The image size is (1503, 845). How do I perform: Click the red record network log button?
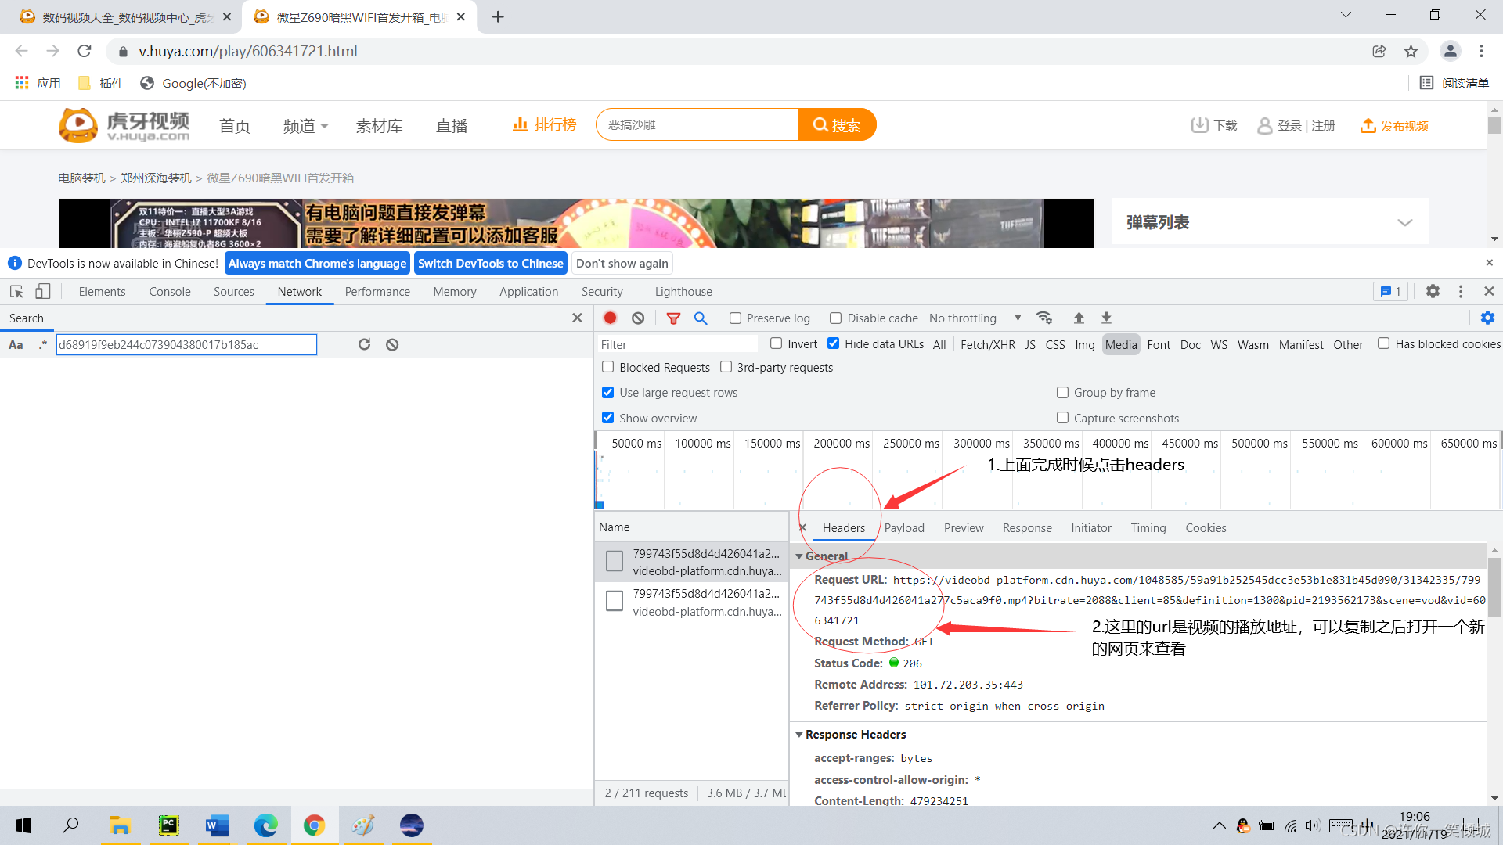tap(611, 318)
